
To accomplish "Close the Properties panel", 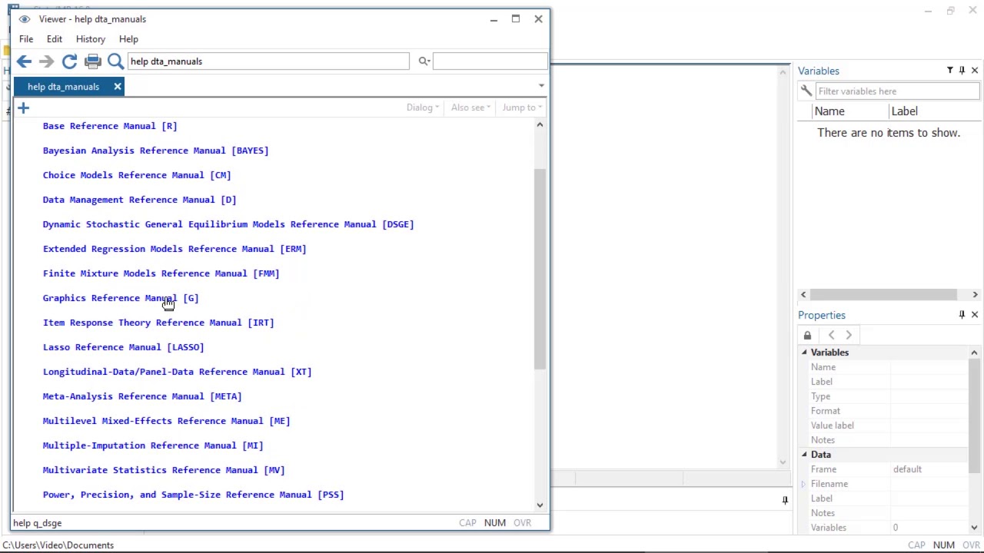I will pos(975,315).
